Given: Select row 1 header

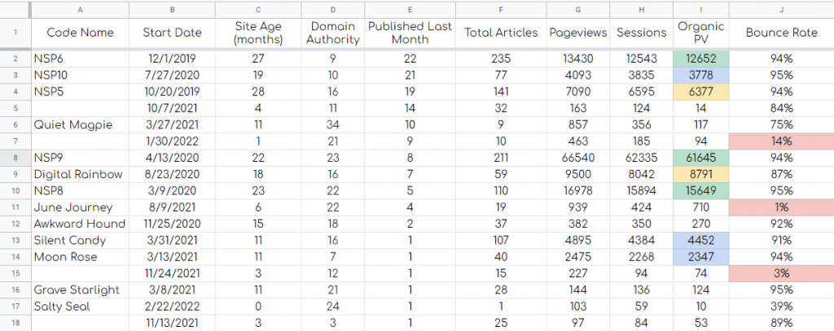Looking at the screenshot, I should pos(15,33).
